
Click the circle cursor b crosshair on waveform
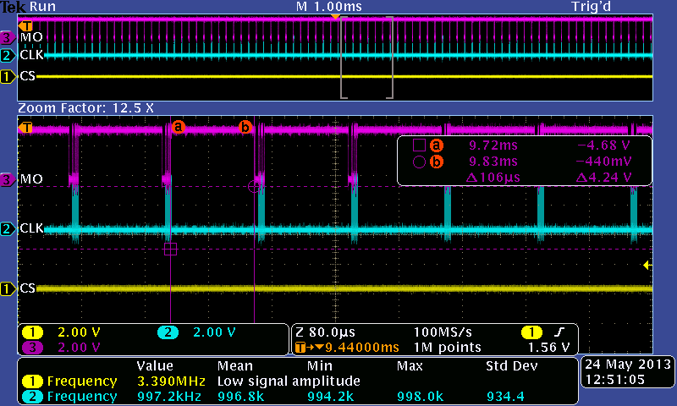(x=255, y=186)
